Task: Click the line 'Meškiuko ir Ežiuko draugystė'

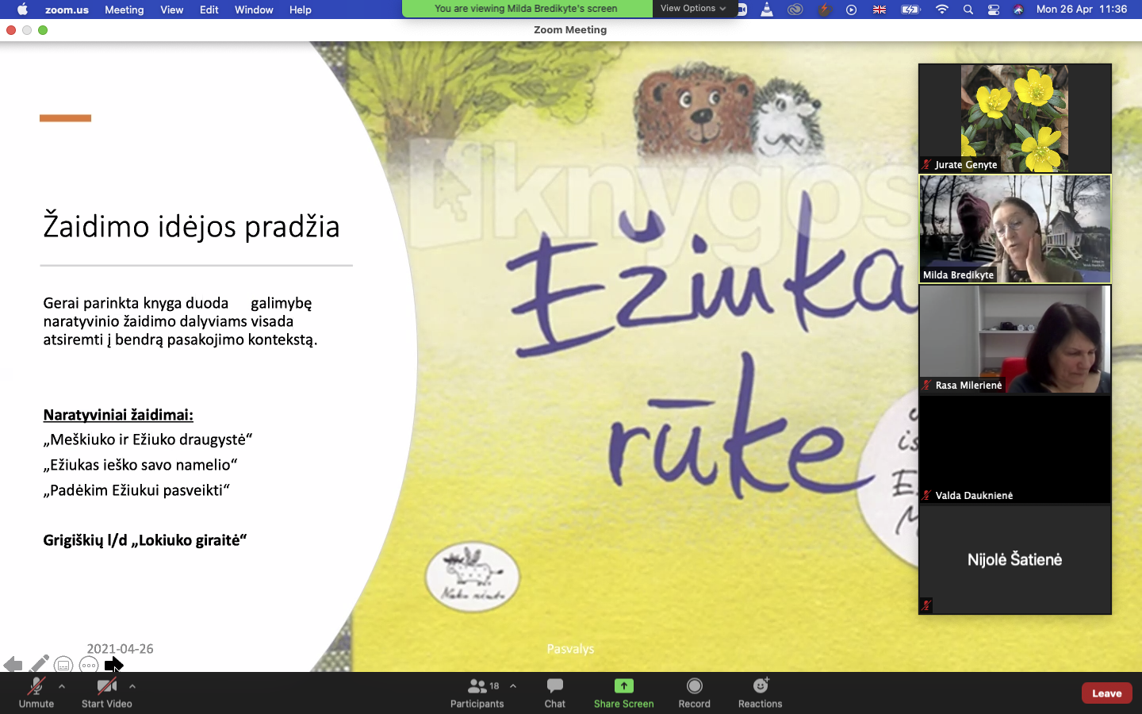Action: pos(148,440)
